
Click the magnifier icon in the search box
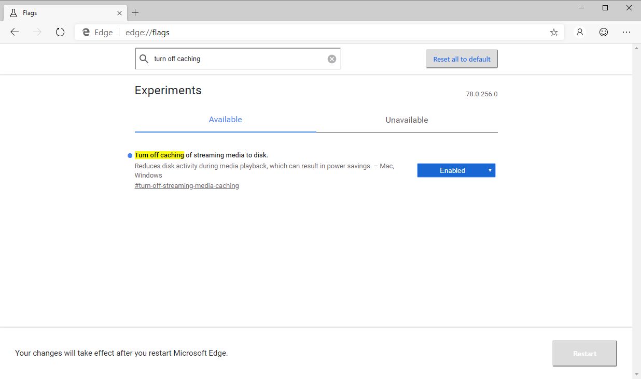144,59
